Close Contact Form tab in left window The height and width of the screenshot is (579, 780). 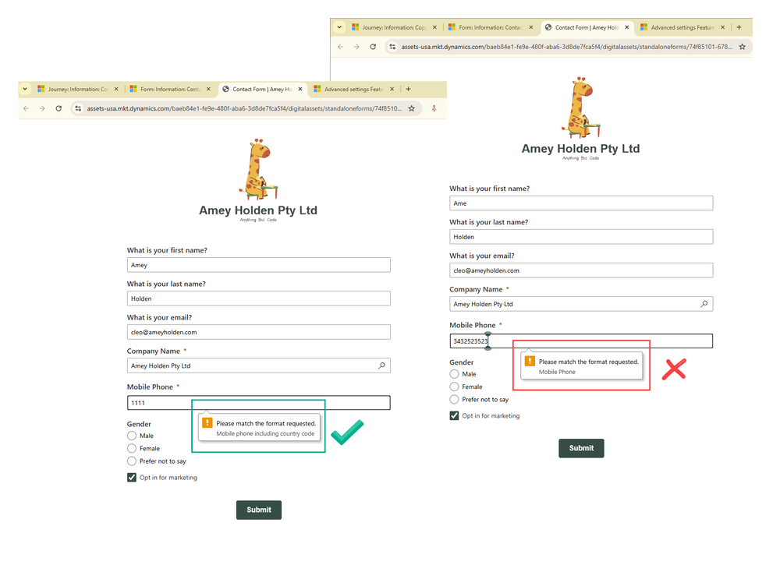click(300, 89)
